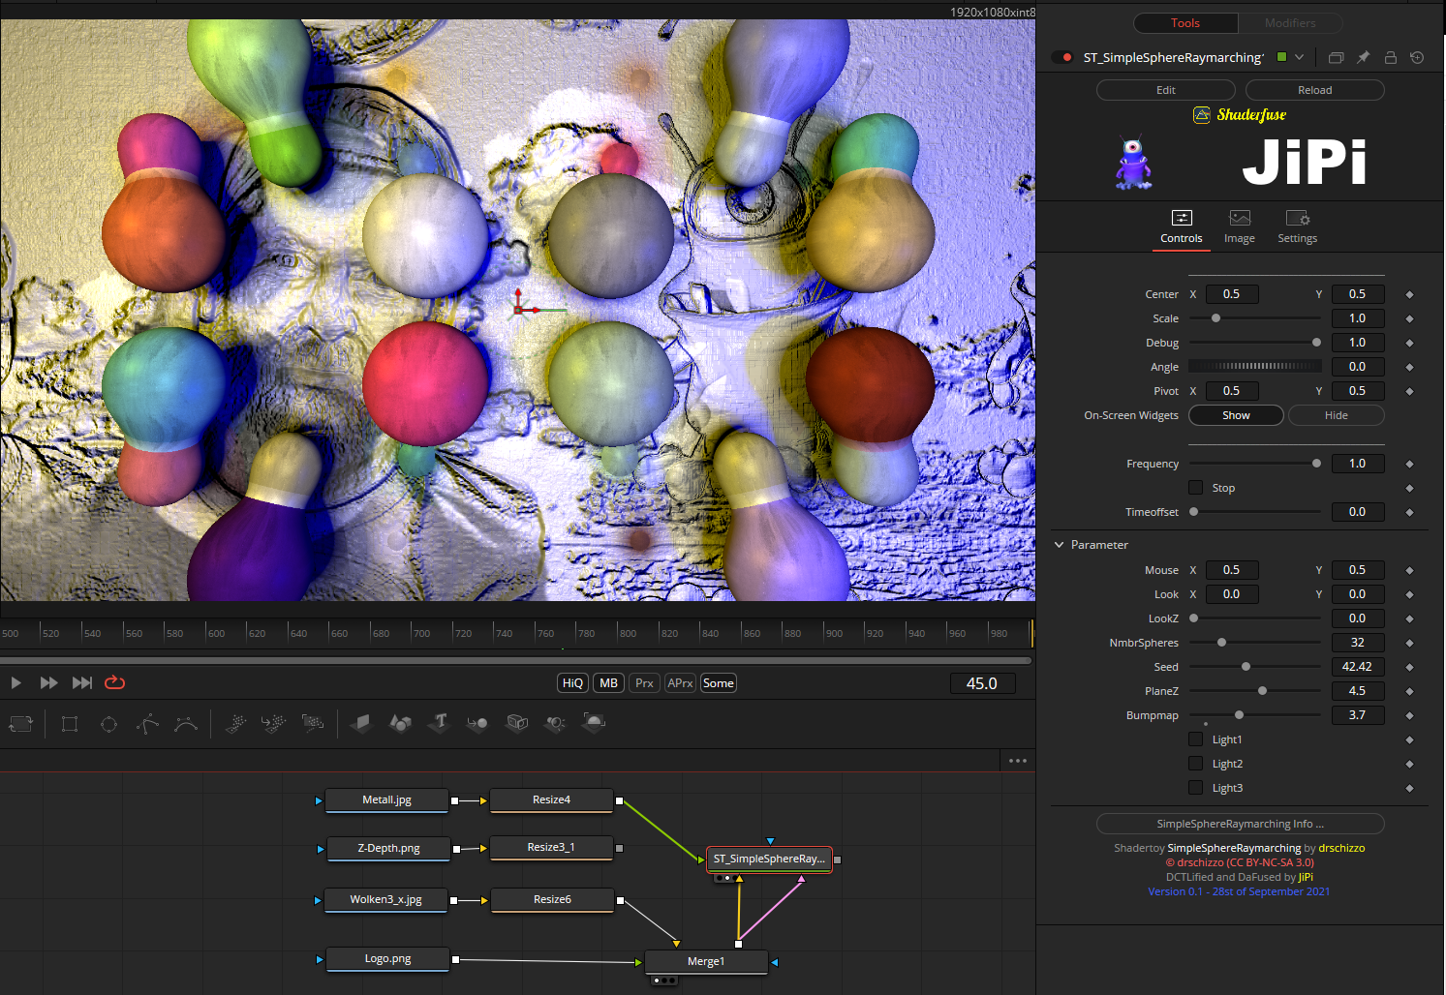Add an Image Plane 3D node

coord(362,723)
